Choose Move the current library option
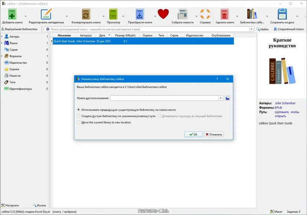This screenshot has width=307, height=215. point(79,122)
